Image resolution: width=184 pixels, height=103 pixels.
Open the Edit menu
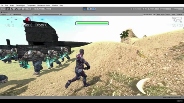click(6, 5)
